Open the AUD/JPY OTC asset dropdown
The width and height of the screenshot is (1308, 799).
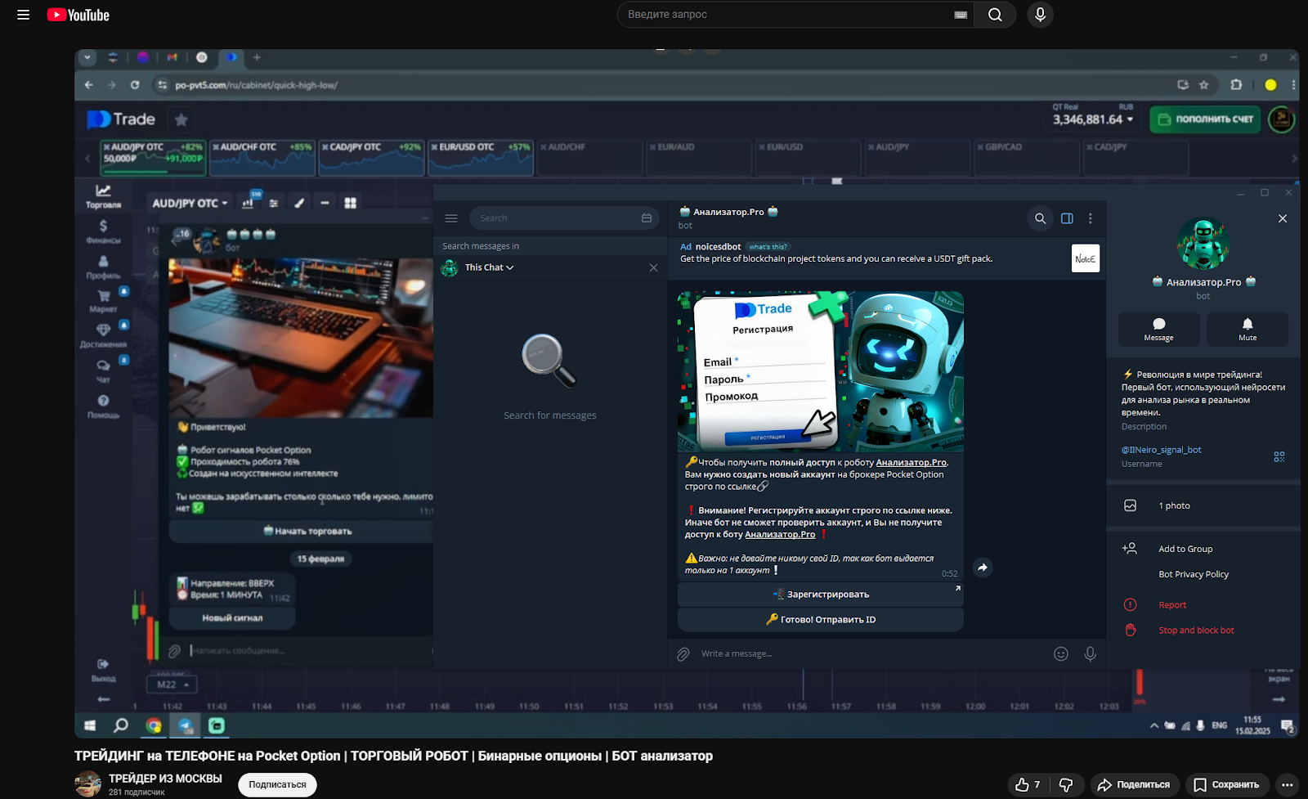[x=190, y=203]
